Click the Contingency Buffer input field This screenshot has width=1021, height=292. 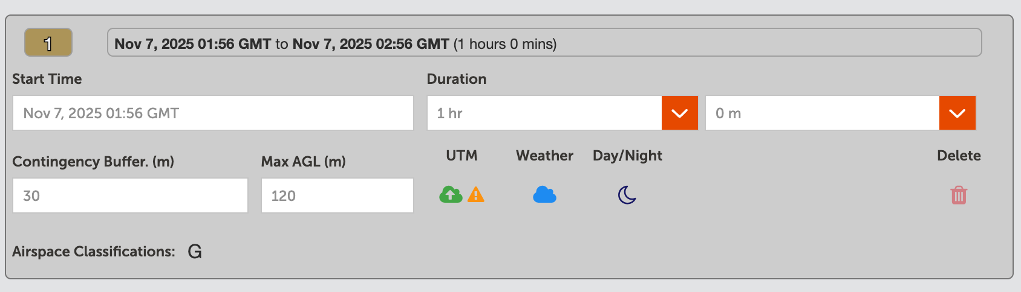[x=130, y=195]
